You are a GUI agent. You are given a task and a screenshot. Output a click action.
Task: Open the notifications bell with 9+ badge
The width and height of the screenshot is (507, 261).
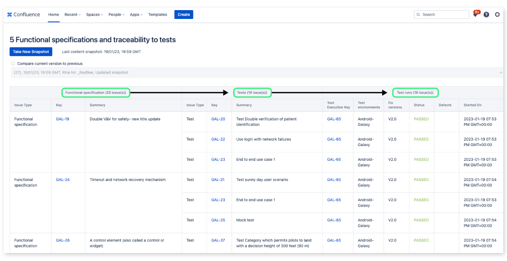pyautogui.click(x=475, y=14)
